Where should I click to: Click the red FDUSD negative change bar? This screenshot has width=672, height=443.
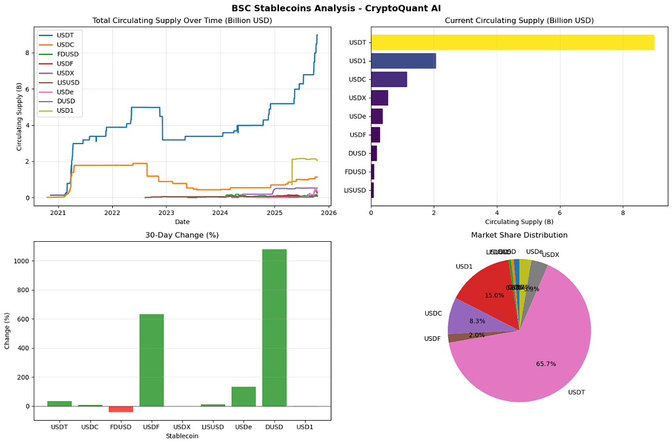121,409
